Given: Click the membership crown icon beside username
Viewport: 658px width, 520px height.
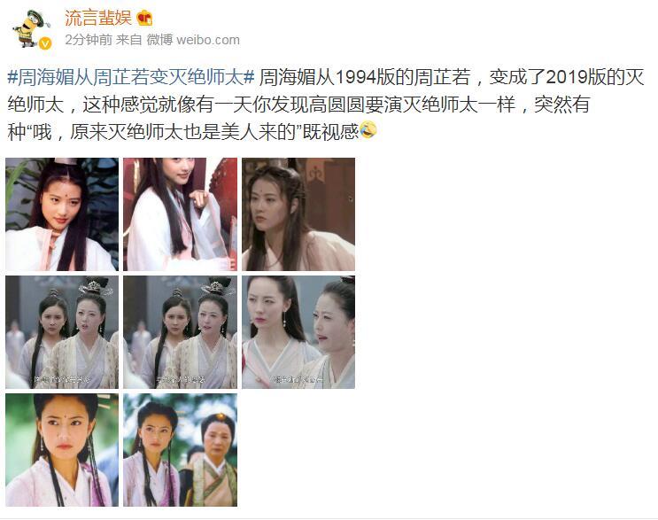Looking at the screenshot, I should click(144, 18).
